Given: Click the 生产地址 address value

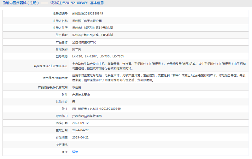Looking at the screenshot, I should [x=92, y=35].
